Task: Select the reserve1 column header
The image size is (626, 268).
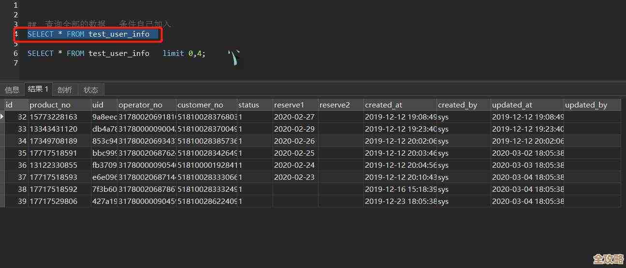Action: coord(295,105)
